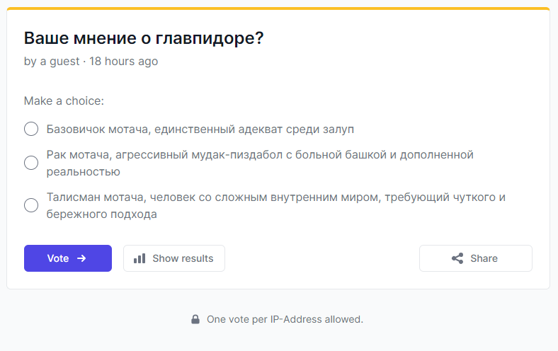Click the arrow icon inside Vote button

coord(81,258)
